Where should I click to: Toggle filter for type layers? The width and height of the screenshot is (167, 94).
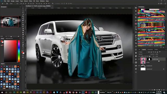point(153,52)
